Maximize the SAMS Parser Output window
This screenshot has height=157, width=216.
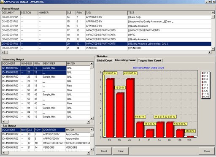point(210,2)
